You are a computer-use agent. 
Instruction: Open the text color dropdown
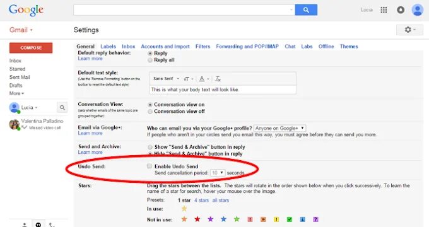(x=204, y=79)
